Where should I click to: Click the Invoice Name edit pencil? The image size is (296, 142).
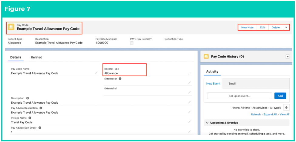tap(189, 122)
